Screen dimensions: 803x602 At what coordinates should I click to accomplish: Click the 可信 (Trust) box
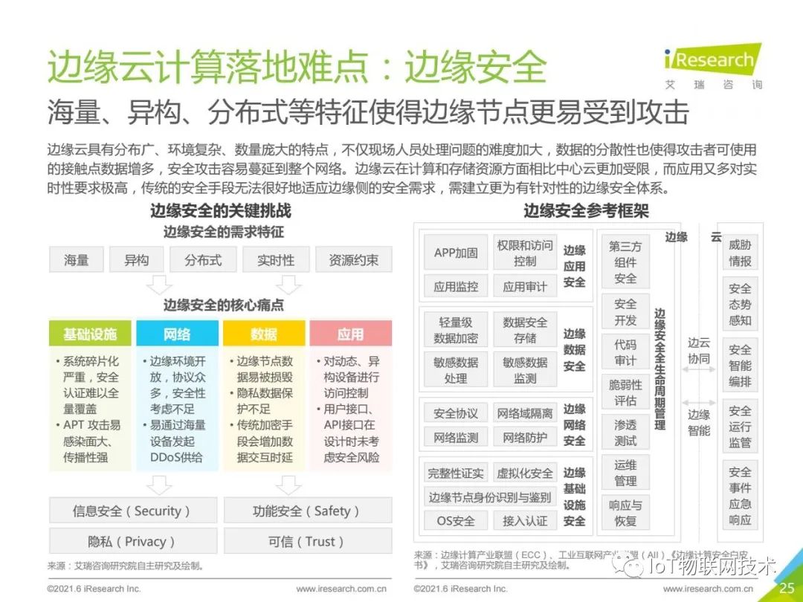coord(308,541)
